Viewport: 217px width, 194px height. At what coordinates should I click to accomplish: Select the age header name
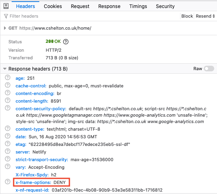point(20,78)
